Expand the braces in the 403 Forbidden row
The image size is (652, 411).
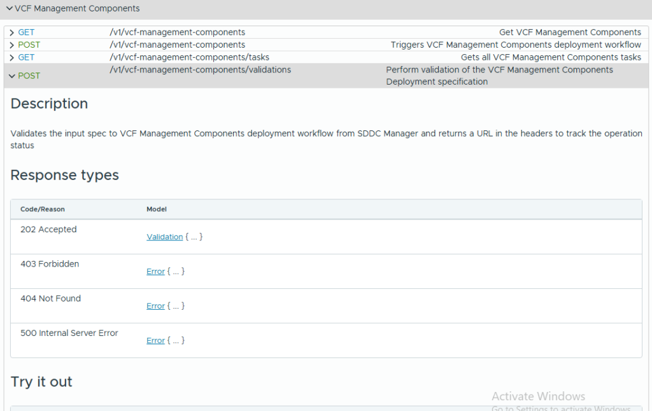[x=176, y=272]
